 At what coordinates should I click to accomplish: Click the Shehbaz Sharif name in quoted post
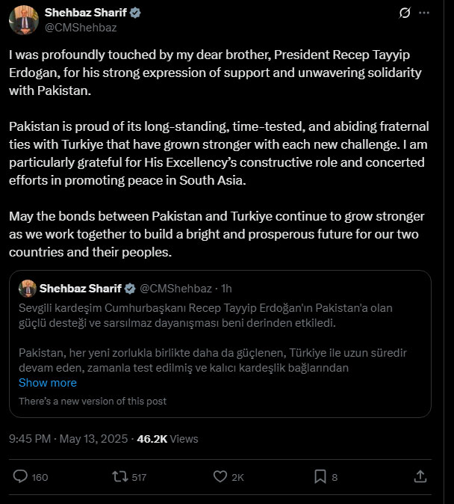[x=79, y=288]
